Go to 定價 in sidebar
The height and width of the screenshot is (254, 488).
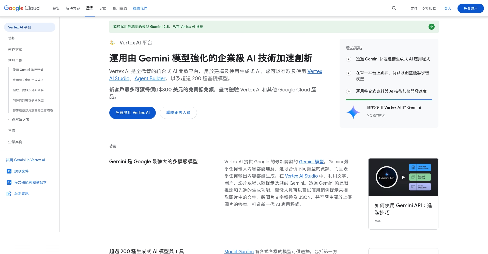tap(12, 131)
